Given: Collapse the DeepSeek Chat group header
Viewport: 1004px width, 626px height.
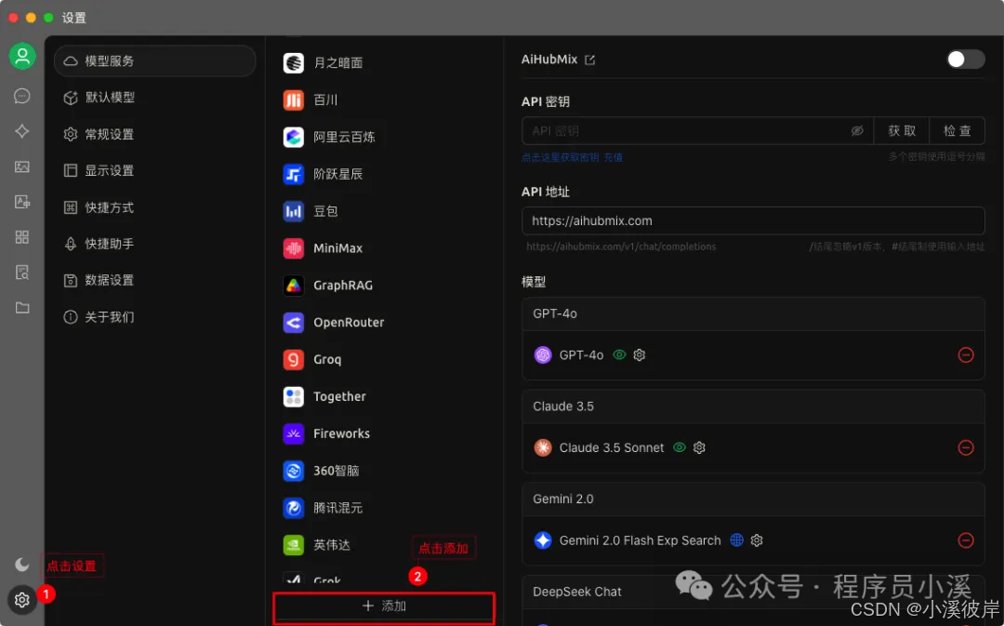Looking at the screenshot, I should (x=753, y=592).
